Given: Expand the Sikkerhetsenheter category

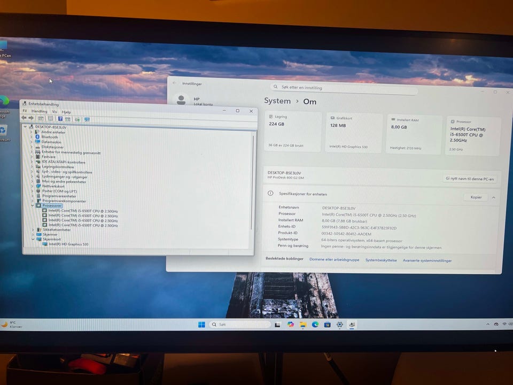Looking at the screenshot, I should pyautogui.click(x=33, y=230).
